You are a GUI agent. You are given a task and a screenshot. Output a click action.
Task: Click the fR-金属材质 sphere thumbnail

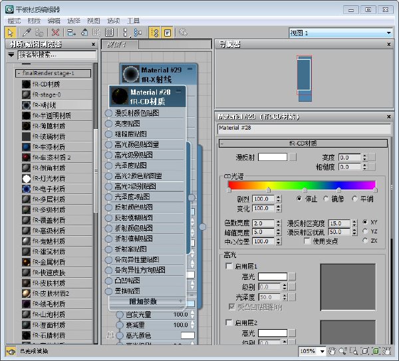click(x=26, y=262)
